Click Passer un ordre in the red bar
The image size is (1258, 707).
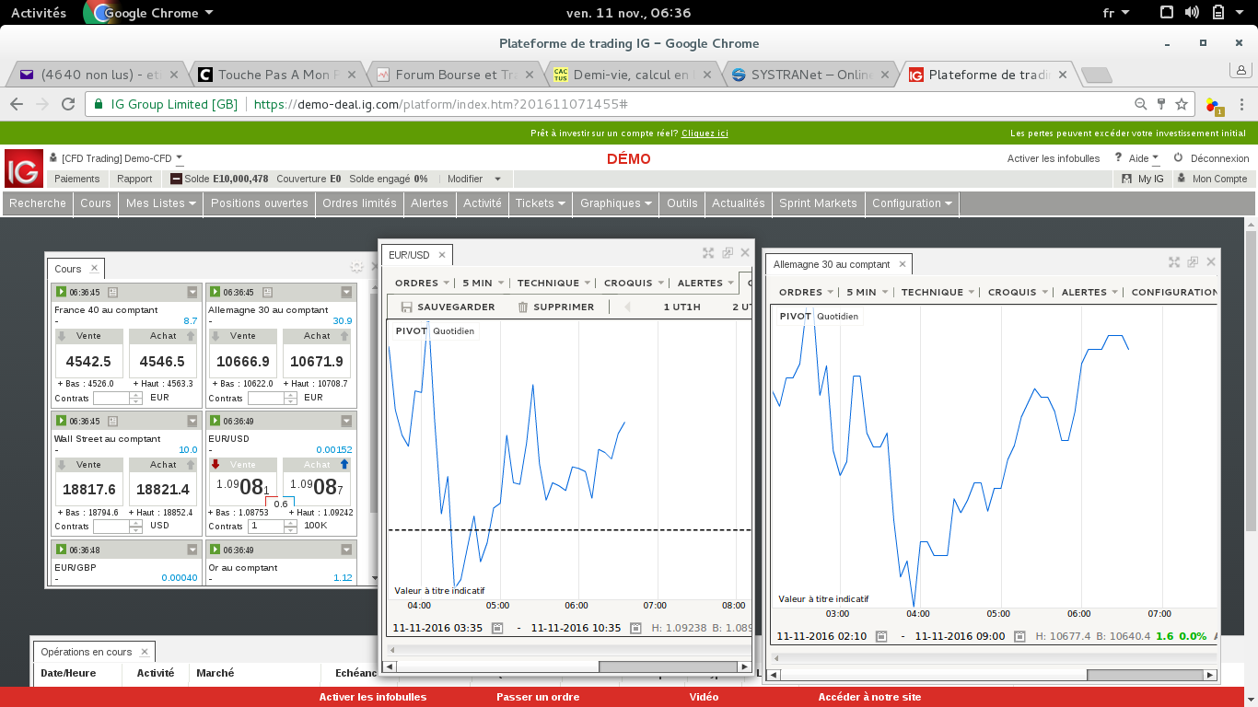(538, 697)
